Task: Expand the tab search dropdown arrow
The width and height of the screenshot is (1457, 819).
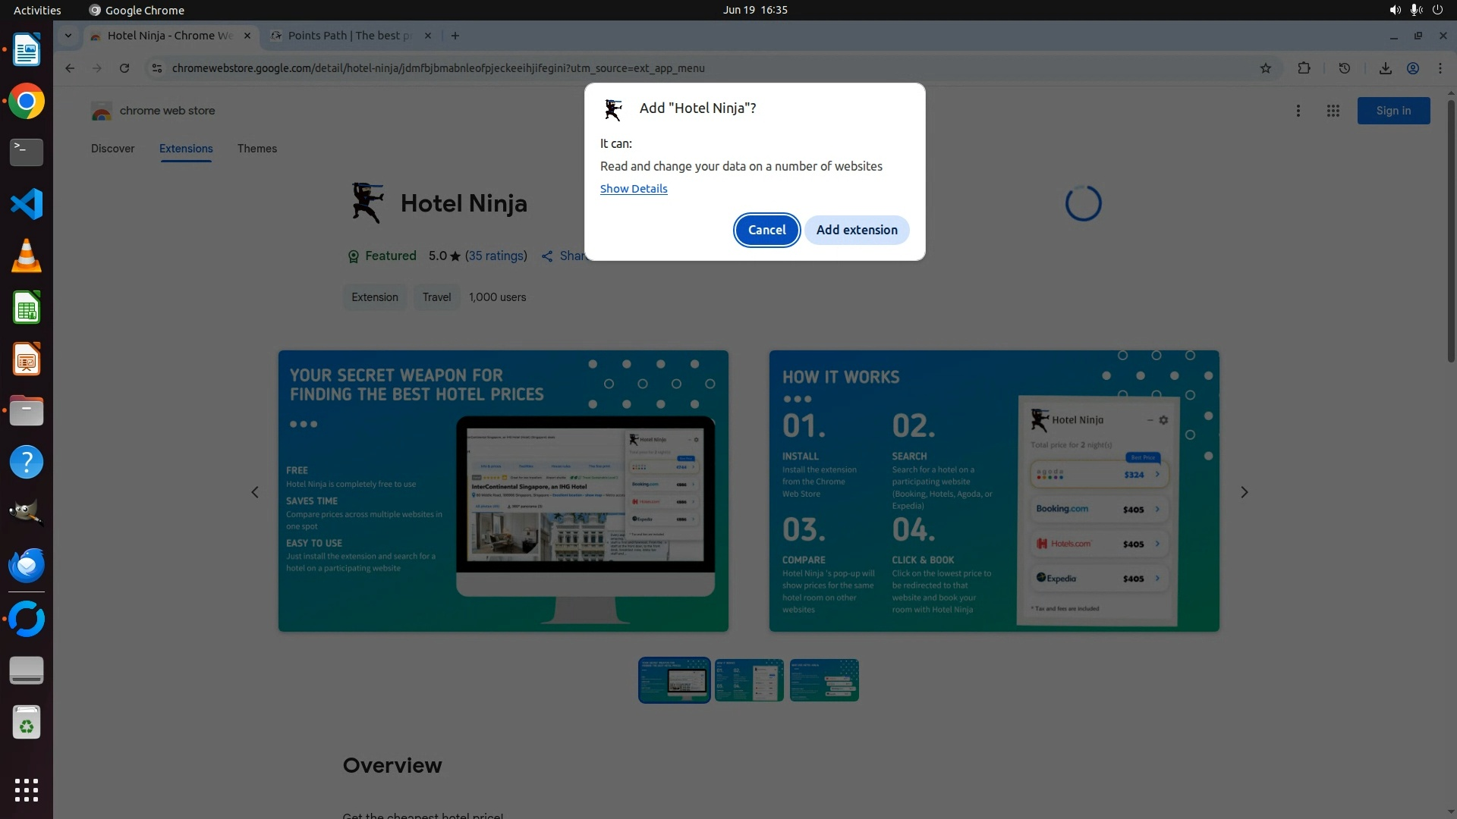Action: [x=68, y=36]
